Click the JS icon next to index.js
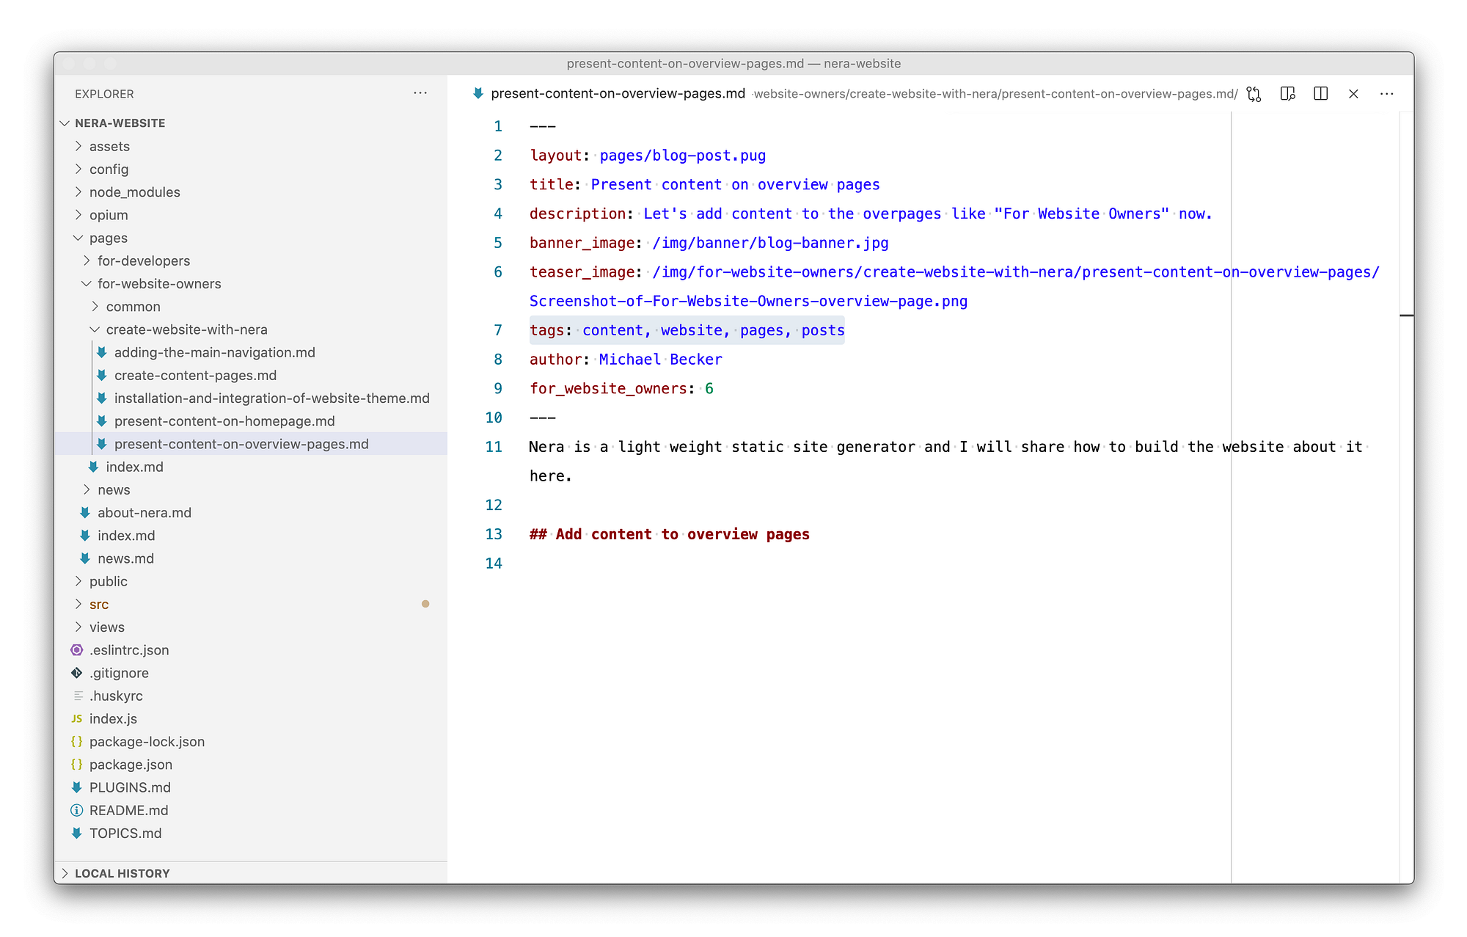The image size is (1467, 937). pos(76,718)
